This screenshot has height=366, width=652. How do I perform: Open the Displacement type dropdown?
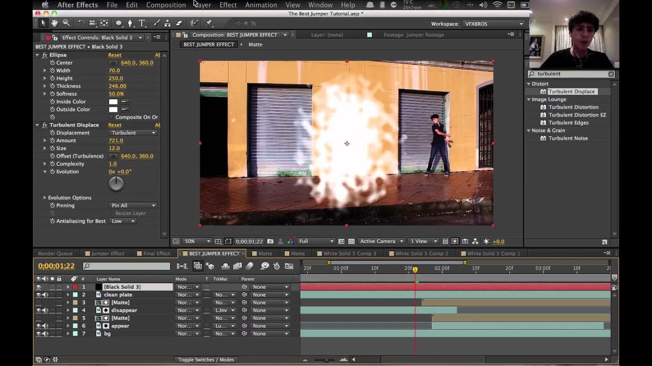coord(132,133)
